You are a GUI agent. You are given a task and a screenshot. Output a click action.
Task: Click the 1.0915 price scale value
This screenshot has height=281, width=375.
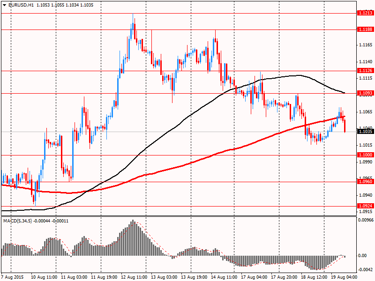click(x=366, y=212)
